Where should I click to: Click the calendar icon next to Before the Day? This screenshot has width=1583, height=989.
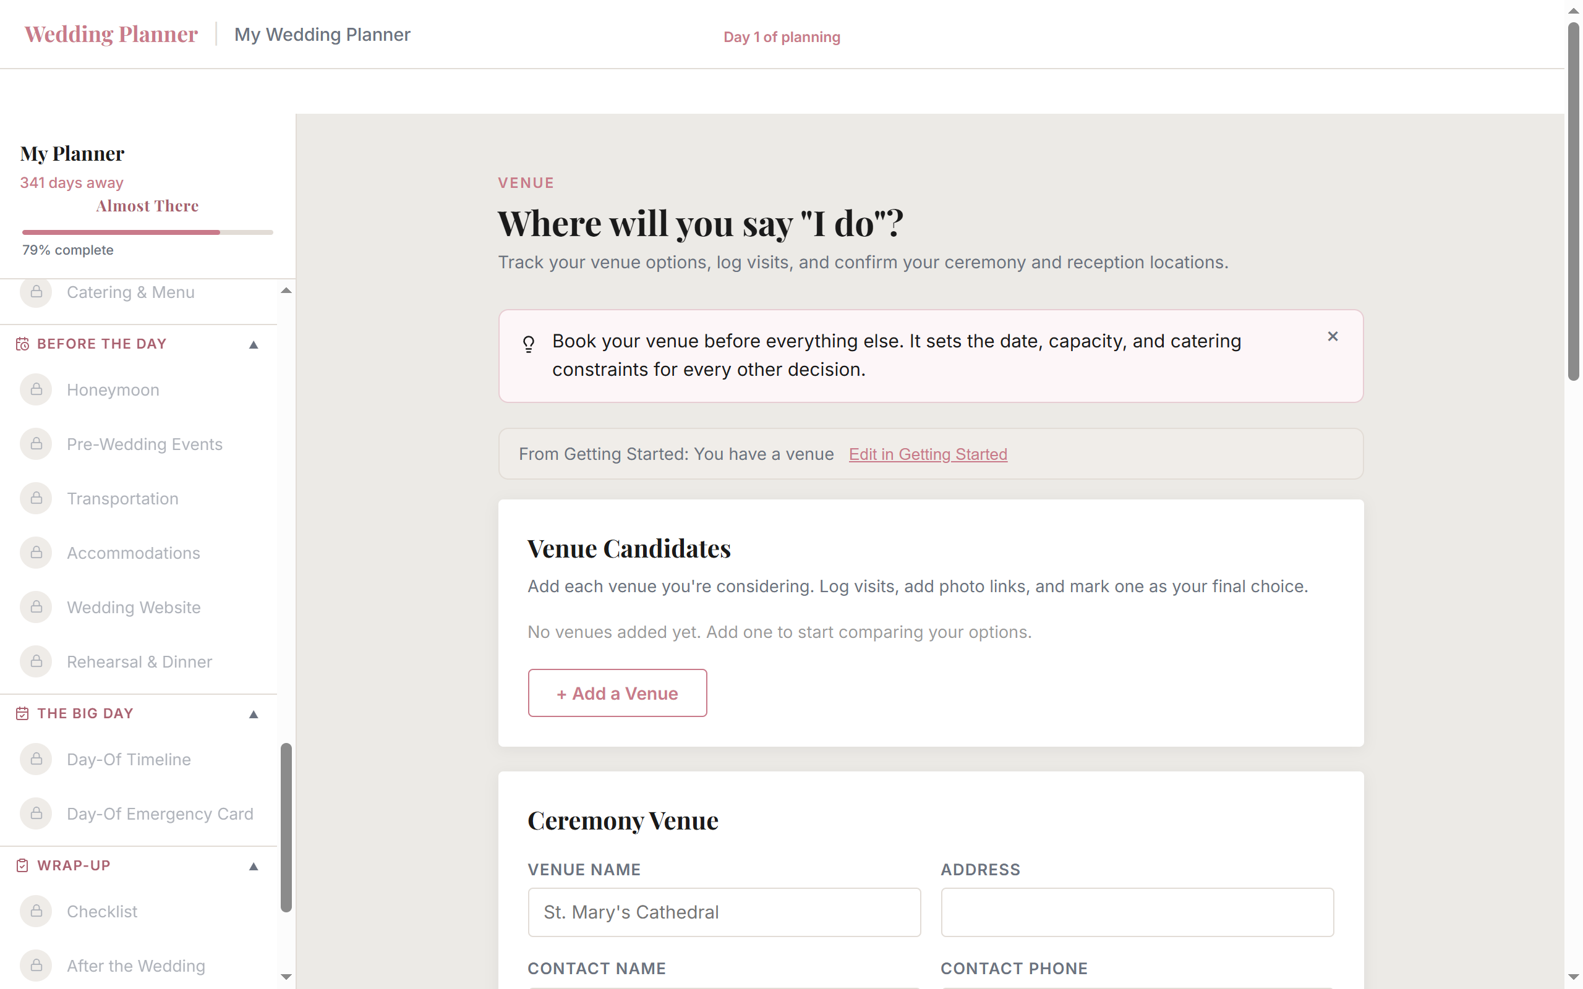[x=22, y=344]
